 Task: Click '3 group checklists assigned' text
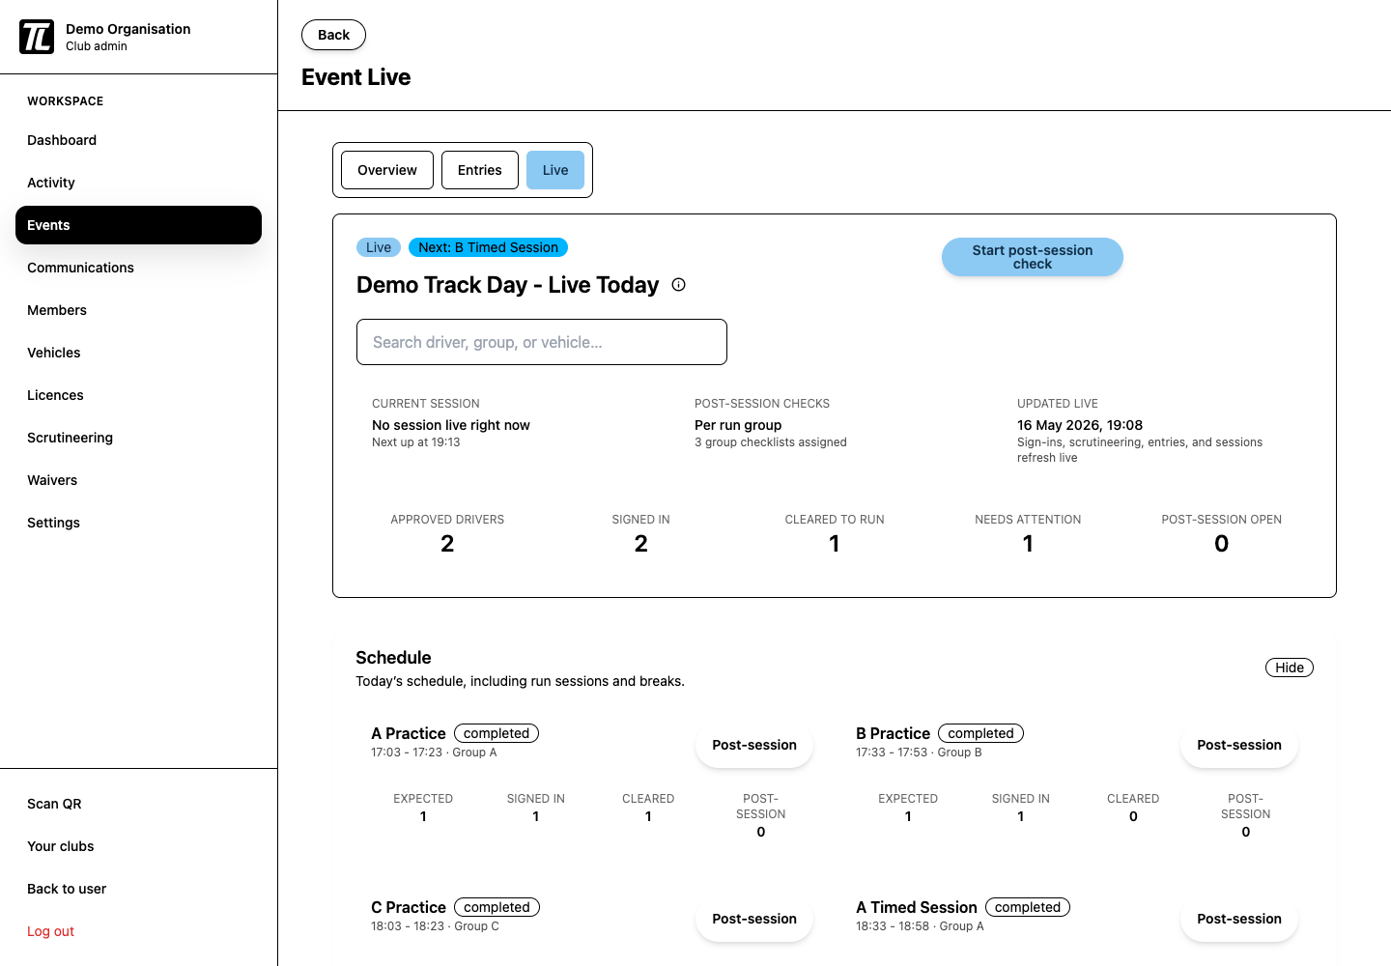pos(771,442)
